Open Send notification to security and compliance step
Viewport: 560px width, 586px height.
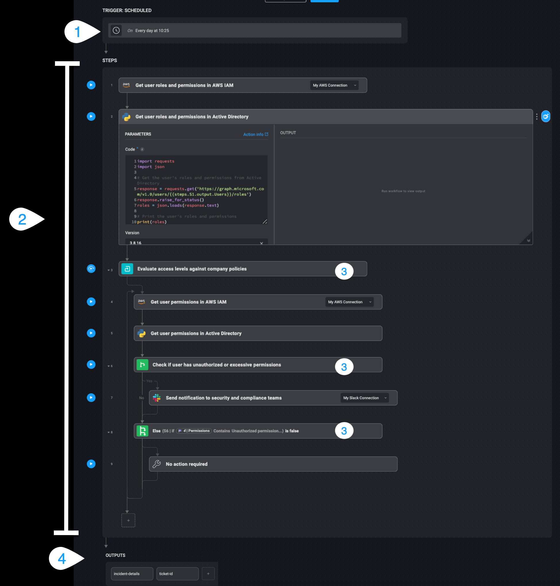[273, 398]
